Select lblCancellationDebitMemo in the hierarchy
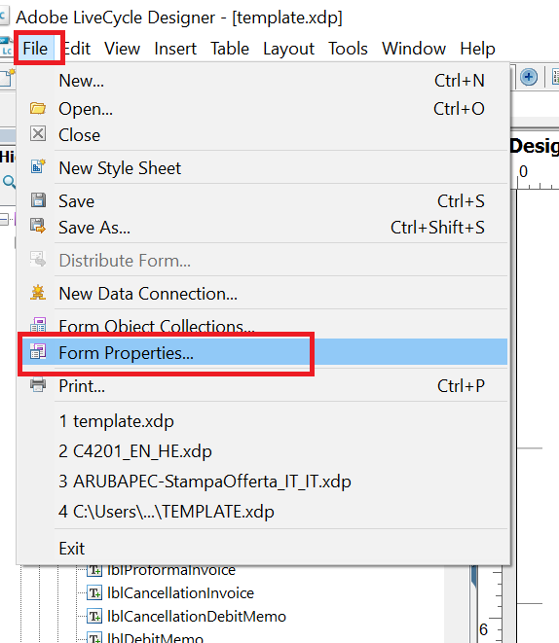This screenshot has height=643, width=559. click(196, 617)
